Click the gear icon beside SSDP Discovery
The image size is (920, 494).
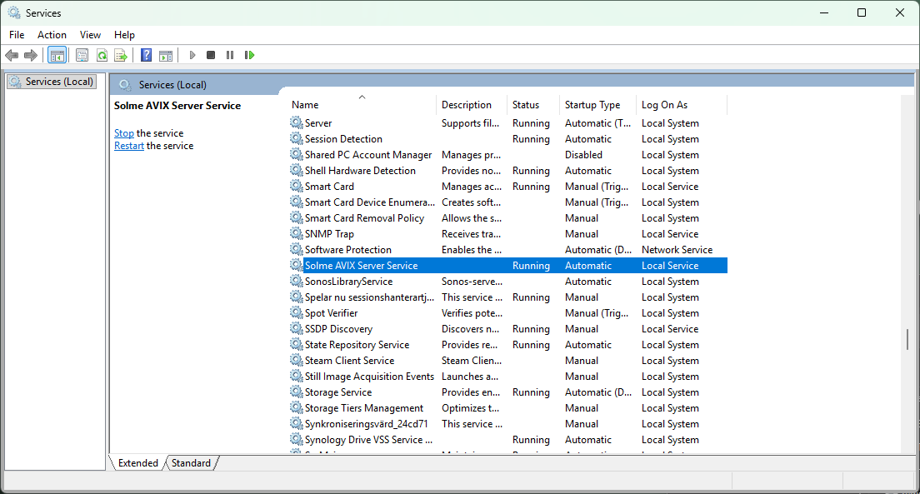point(297,328)
